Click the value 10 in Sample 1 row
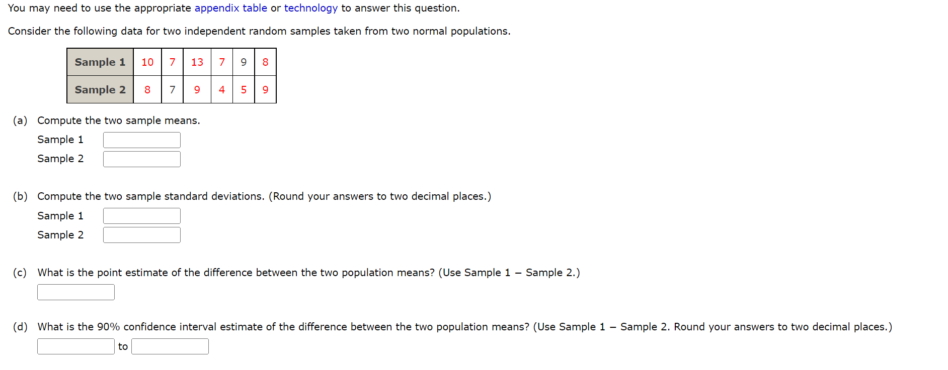Viewport: 948px width, 370px height. click(x=147, y=62)
